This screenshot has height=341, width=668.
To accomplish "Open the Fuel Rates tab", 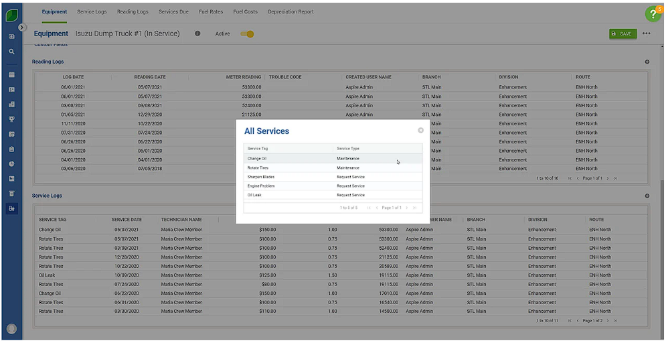I will click(211, 11).
